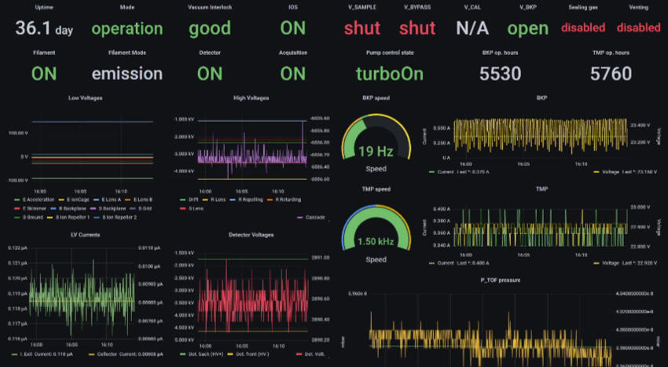Click the Uptime 36.1 day stat
668x367 pixels.
coord(44,29)
